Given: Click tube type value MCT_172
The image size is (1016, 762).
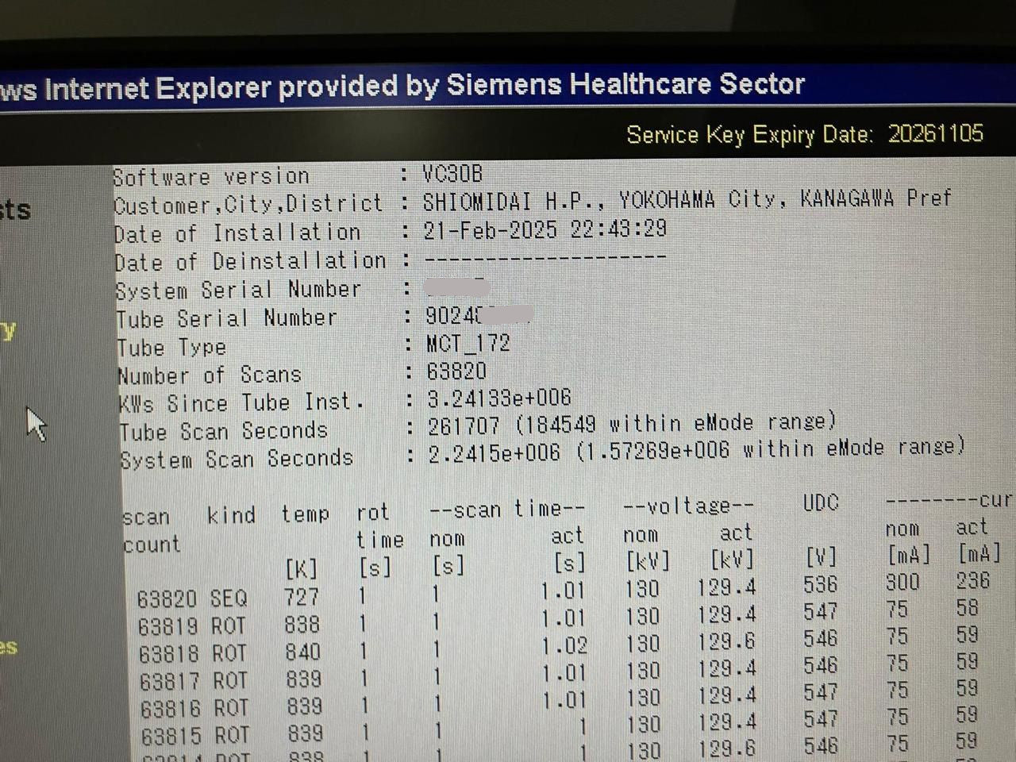Looking at the screenshot, I should [468, 344].
